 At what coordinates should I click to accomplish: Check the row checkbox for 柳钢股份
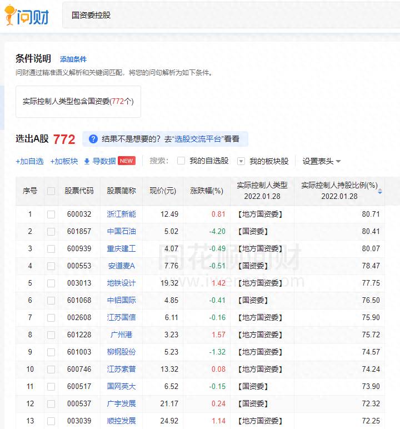(51, 352)
